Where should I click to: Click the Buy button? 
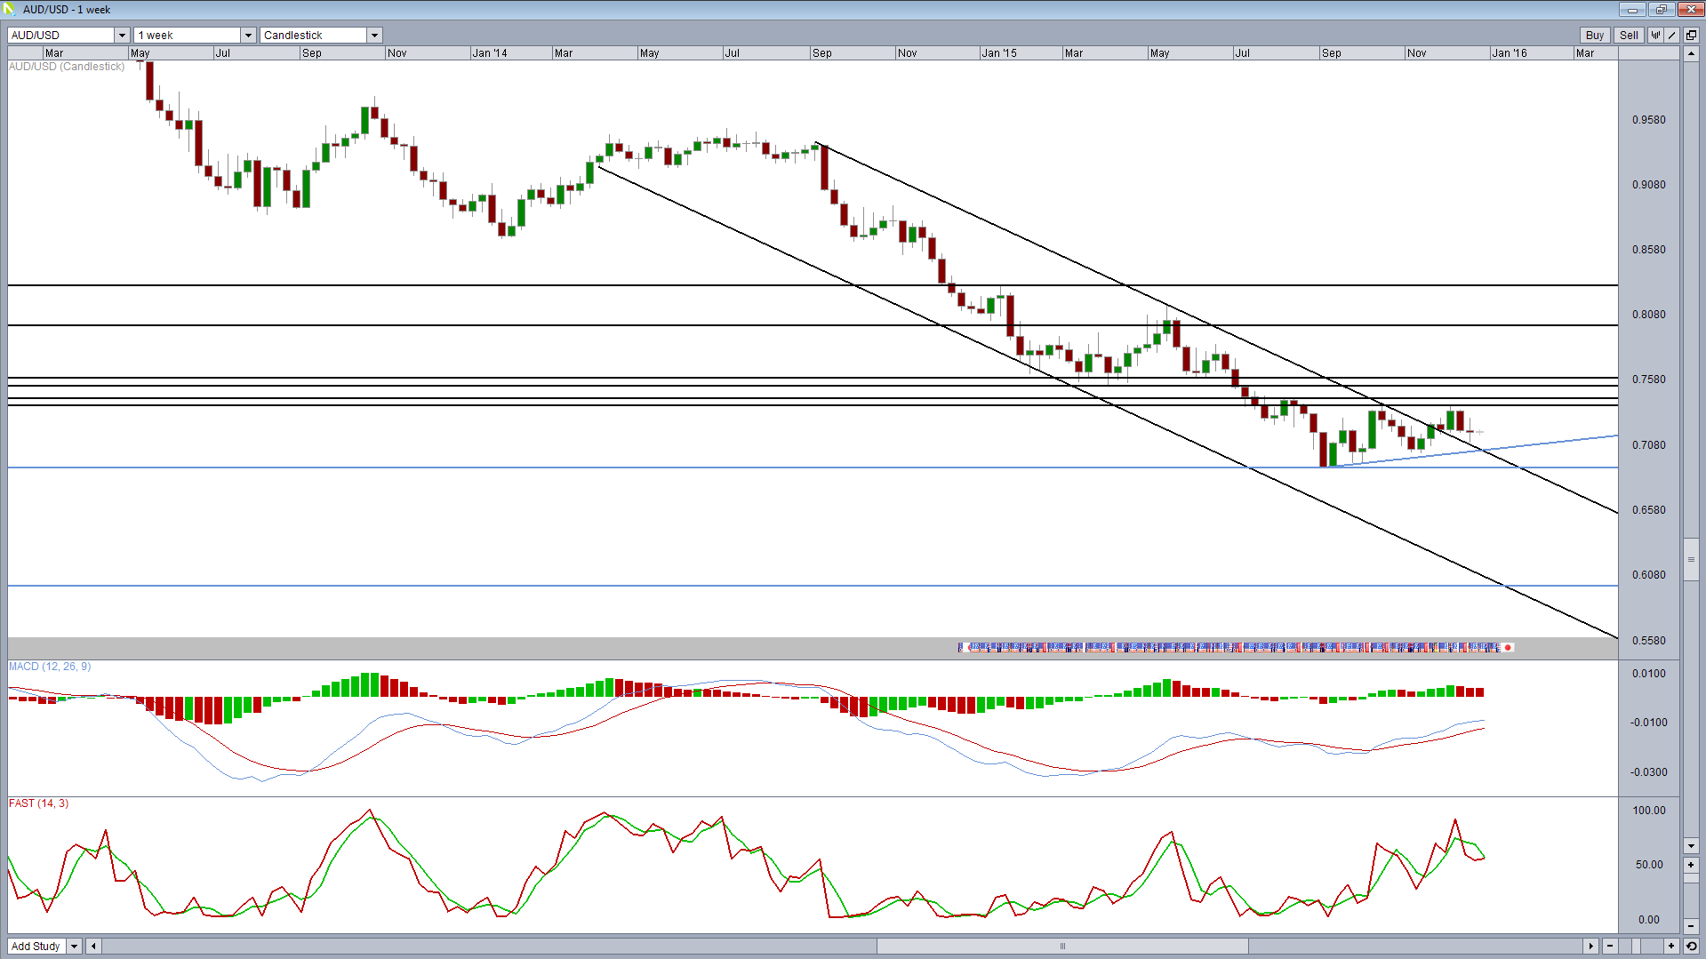(1594, 36)
